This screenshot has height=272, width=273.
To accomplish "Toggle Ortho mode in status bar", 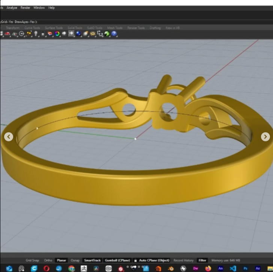I will 48,260.
